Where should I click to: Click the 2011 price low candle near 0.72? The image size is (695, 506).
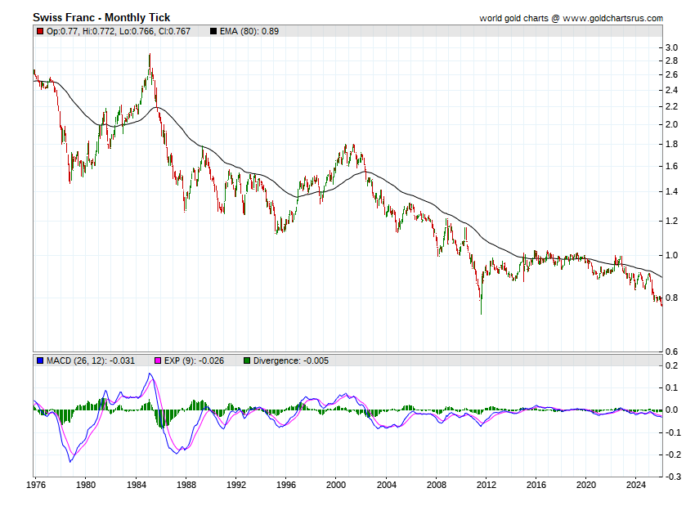481,309
